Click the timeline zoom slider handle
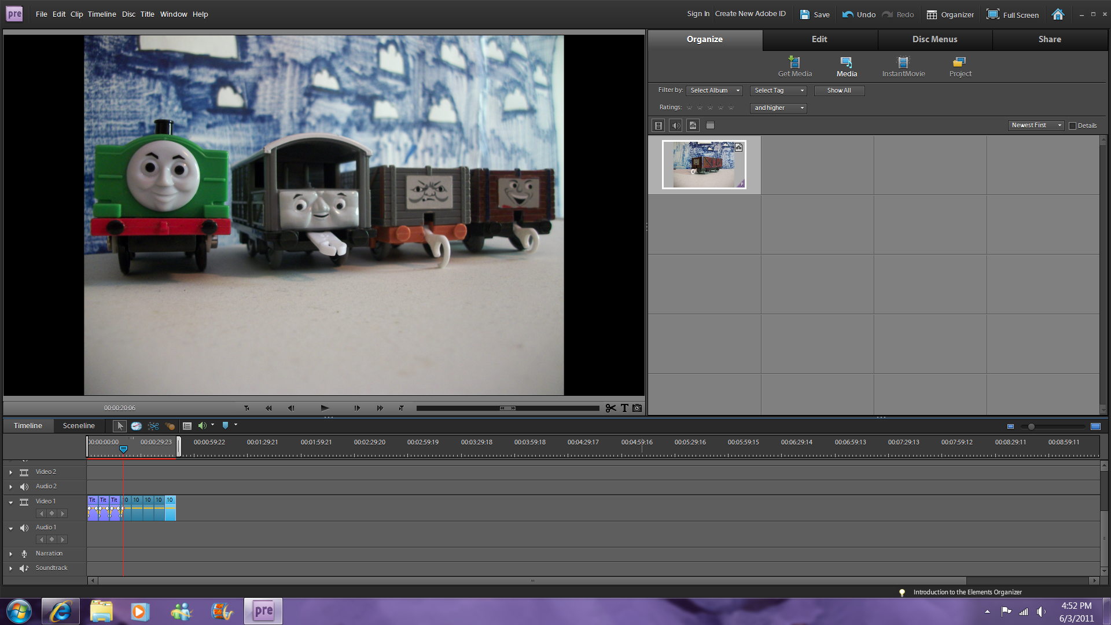 click(x=1031, y=427)
